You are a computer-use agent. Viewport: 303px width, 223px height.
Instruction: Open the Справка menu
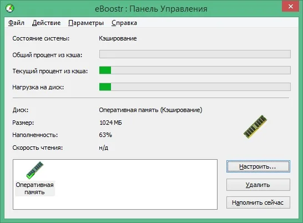click(124, 23)
